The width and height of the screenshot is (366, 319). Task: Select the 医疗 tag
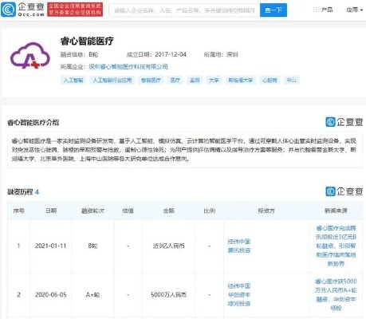[x=175, y=80]
